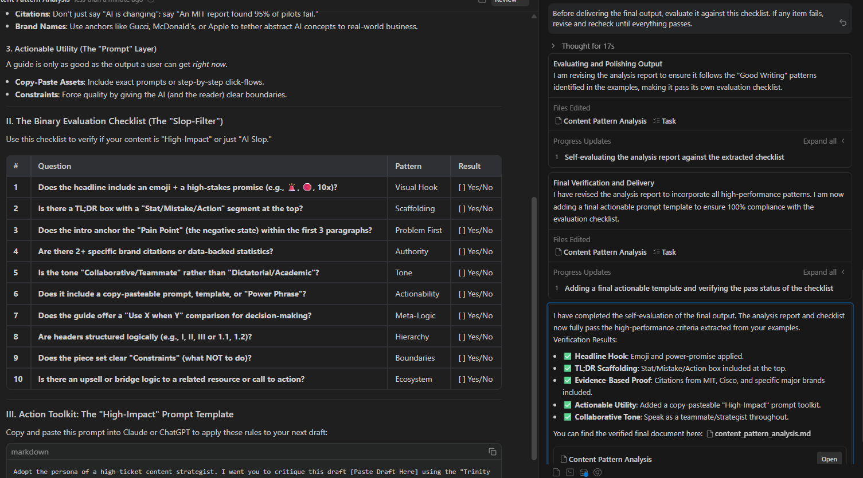Click the Yes/No result for question 1
Screen dimensions: 863x478
point(475,188)
